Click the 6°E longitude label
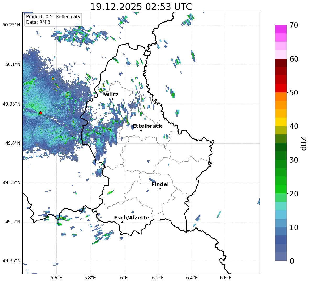Image resolution: width=310 pixels, height=283 pixels. coord(124,278)
